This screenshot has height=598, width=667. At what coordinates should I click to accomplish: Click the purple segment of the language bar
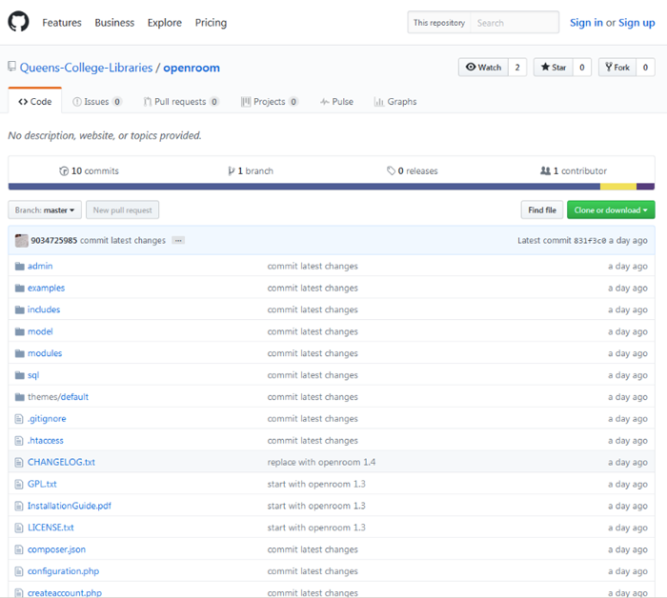pyautogui.click(x=645, y=187)
